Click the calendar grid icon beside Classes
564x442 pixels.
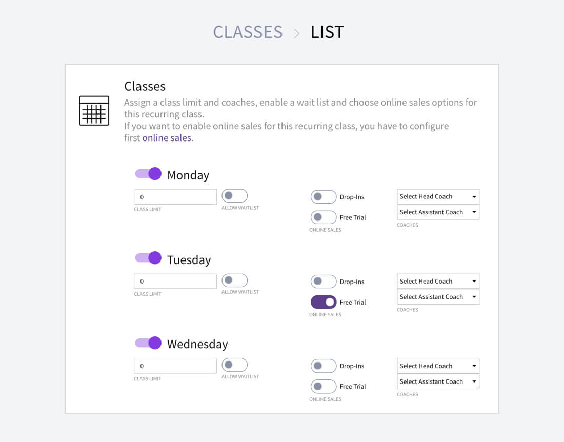94,110
